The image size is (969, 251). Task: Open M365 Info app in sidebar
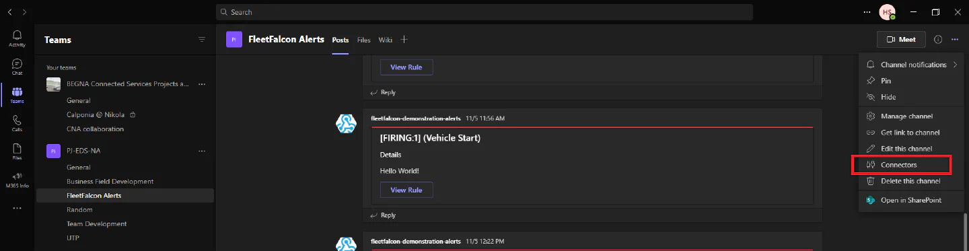point(17,180)
